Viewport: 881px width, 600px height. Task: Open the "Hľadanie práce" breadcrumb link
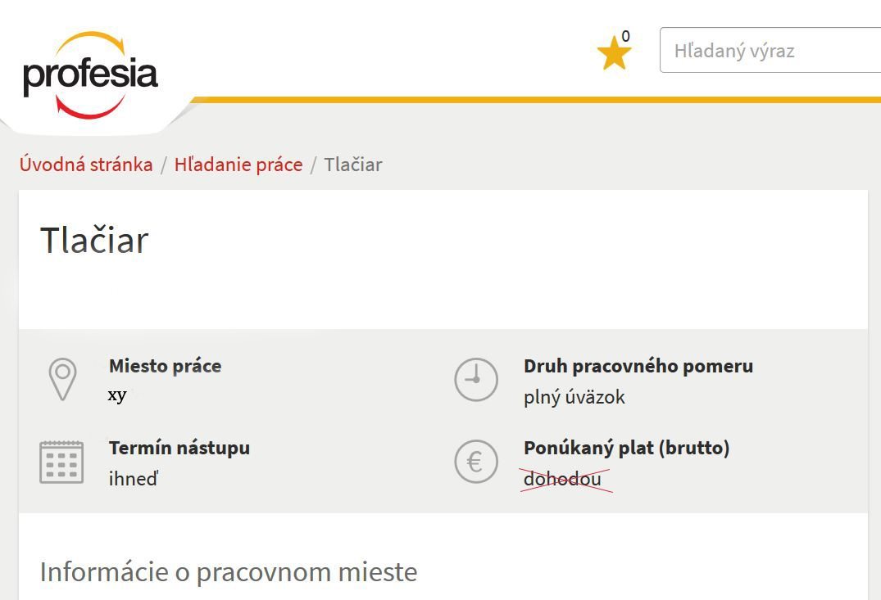coord(238,165)
